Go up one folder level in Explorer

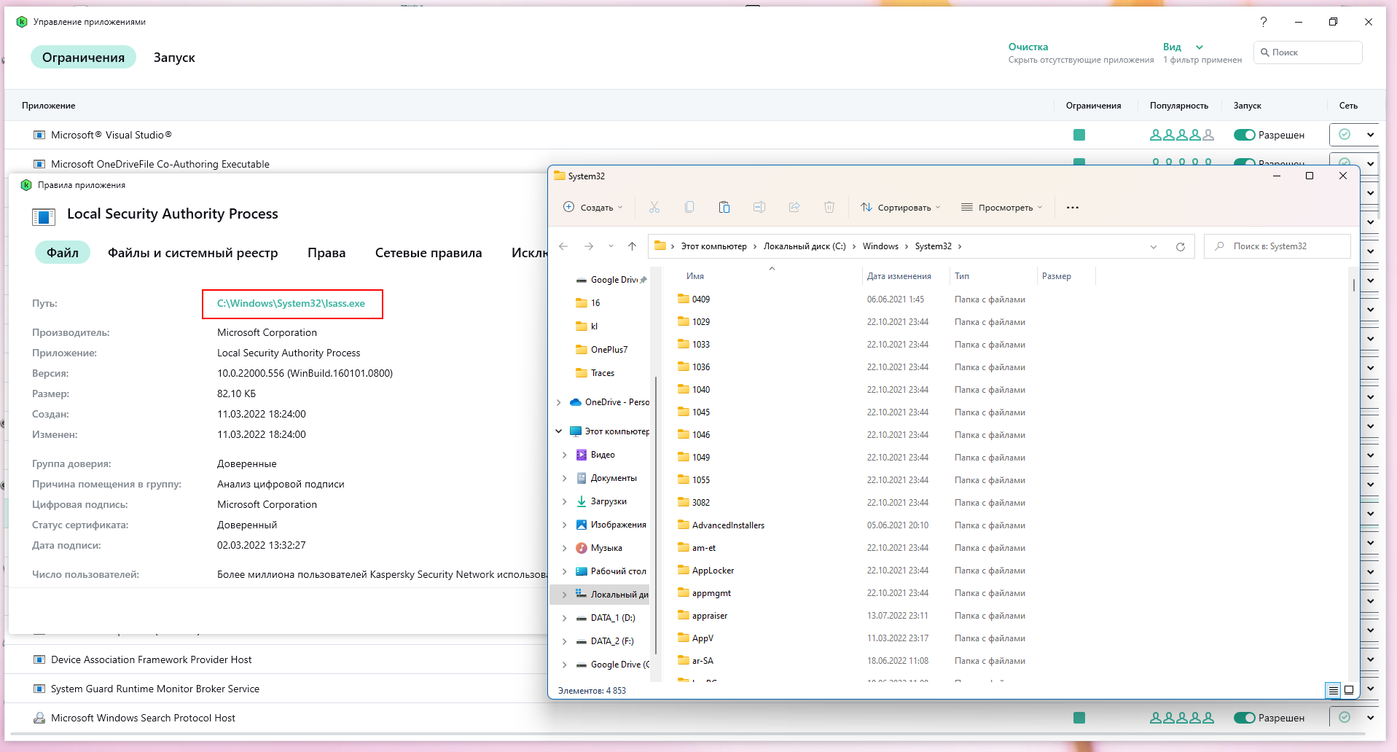point(632,246)
